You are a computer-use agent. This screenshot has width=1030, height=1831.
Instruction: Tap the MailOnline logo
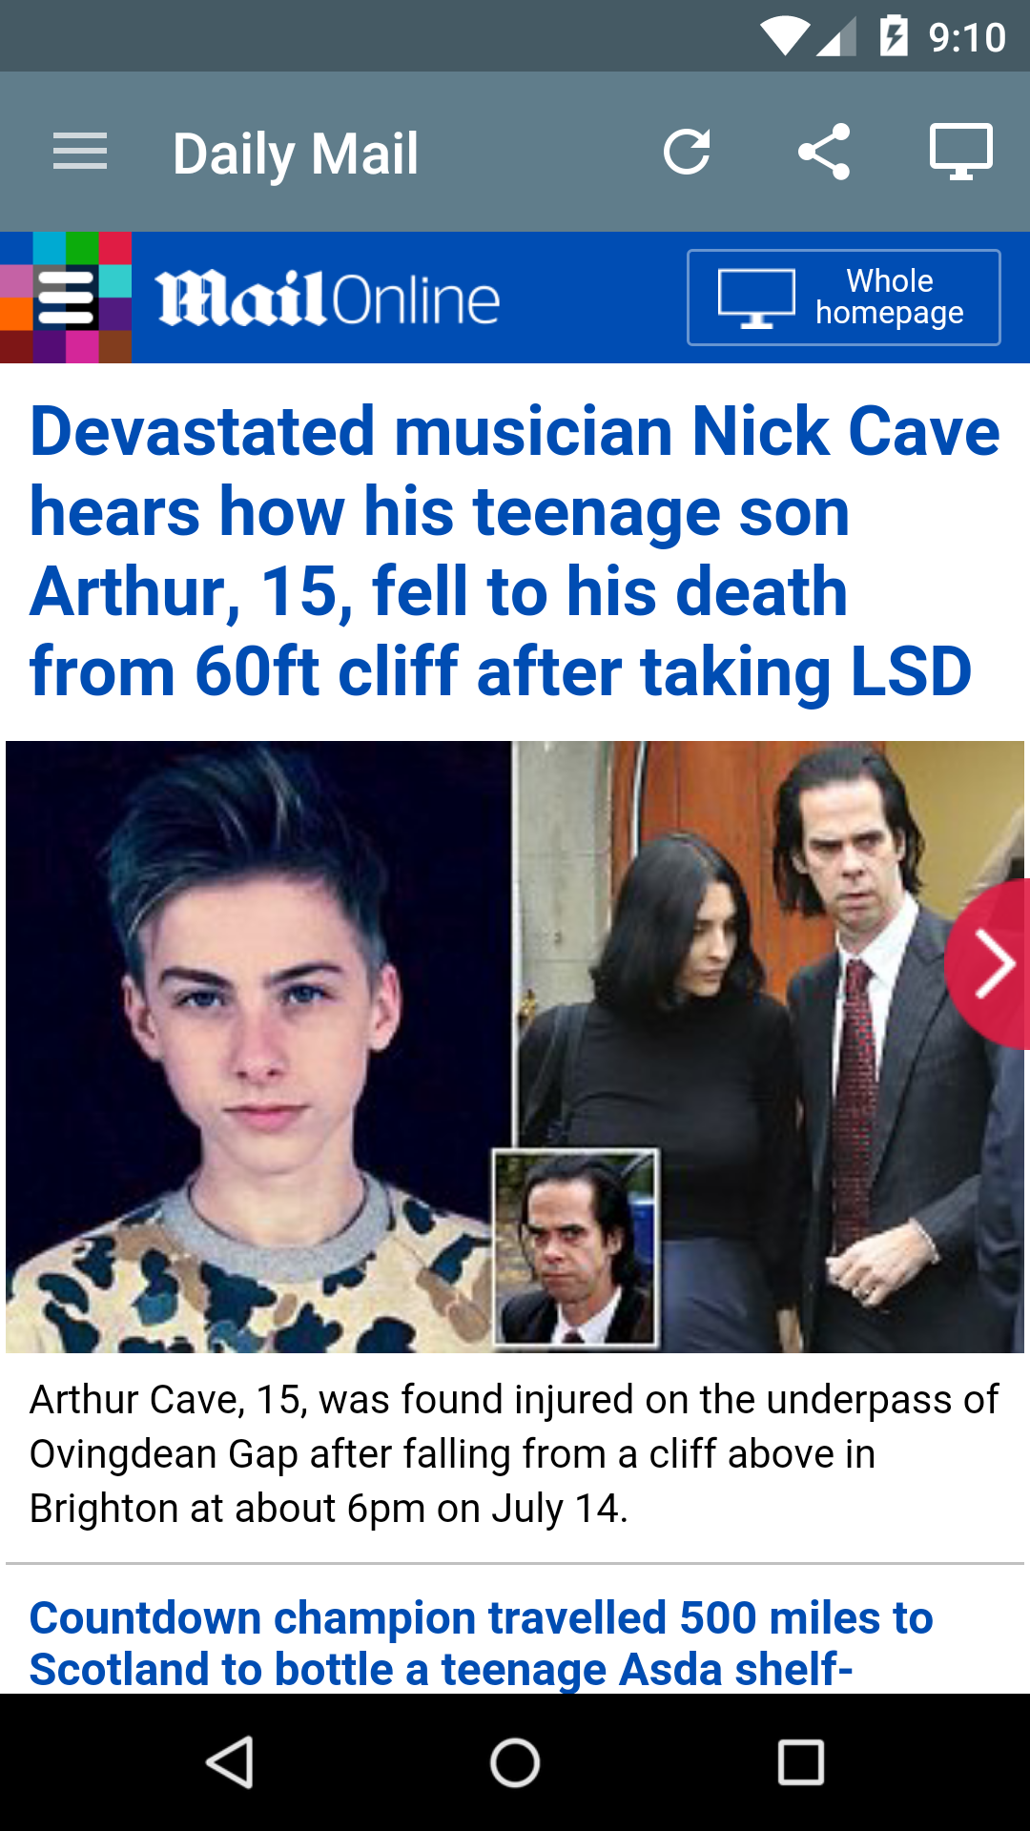pos(328,298)
